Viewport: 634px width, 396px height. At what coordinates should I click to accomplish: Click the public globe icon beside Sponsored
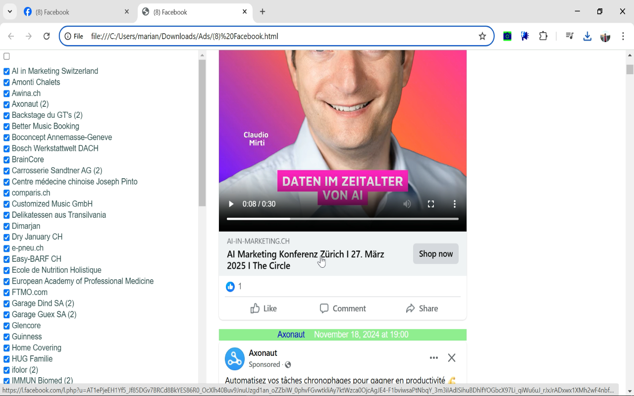coord(288,365)
